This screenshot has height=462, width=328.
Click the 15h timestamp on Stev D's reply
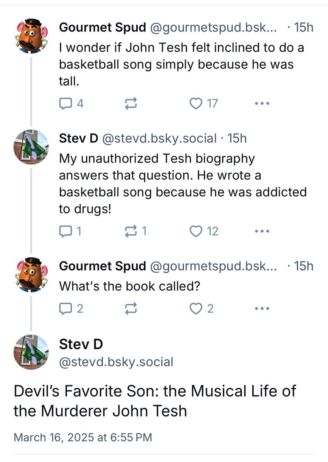(x=237, y=138)
